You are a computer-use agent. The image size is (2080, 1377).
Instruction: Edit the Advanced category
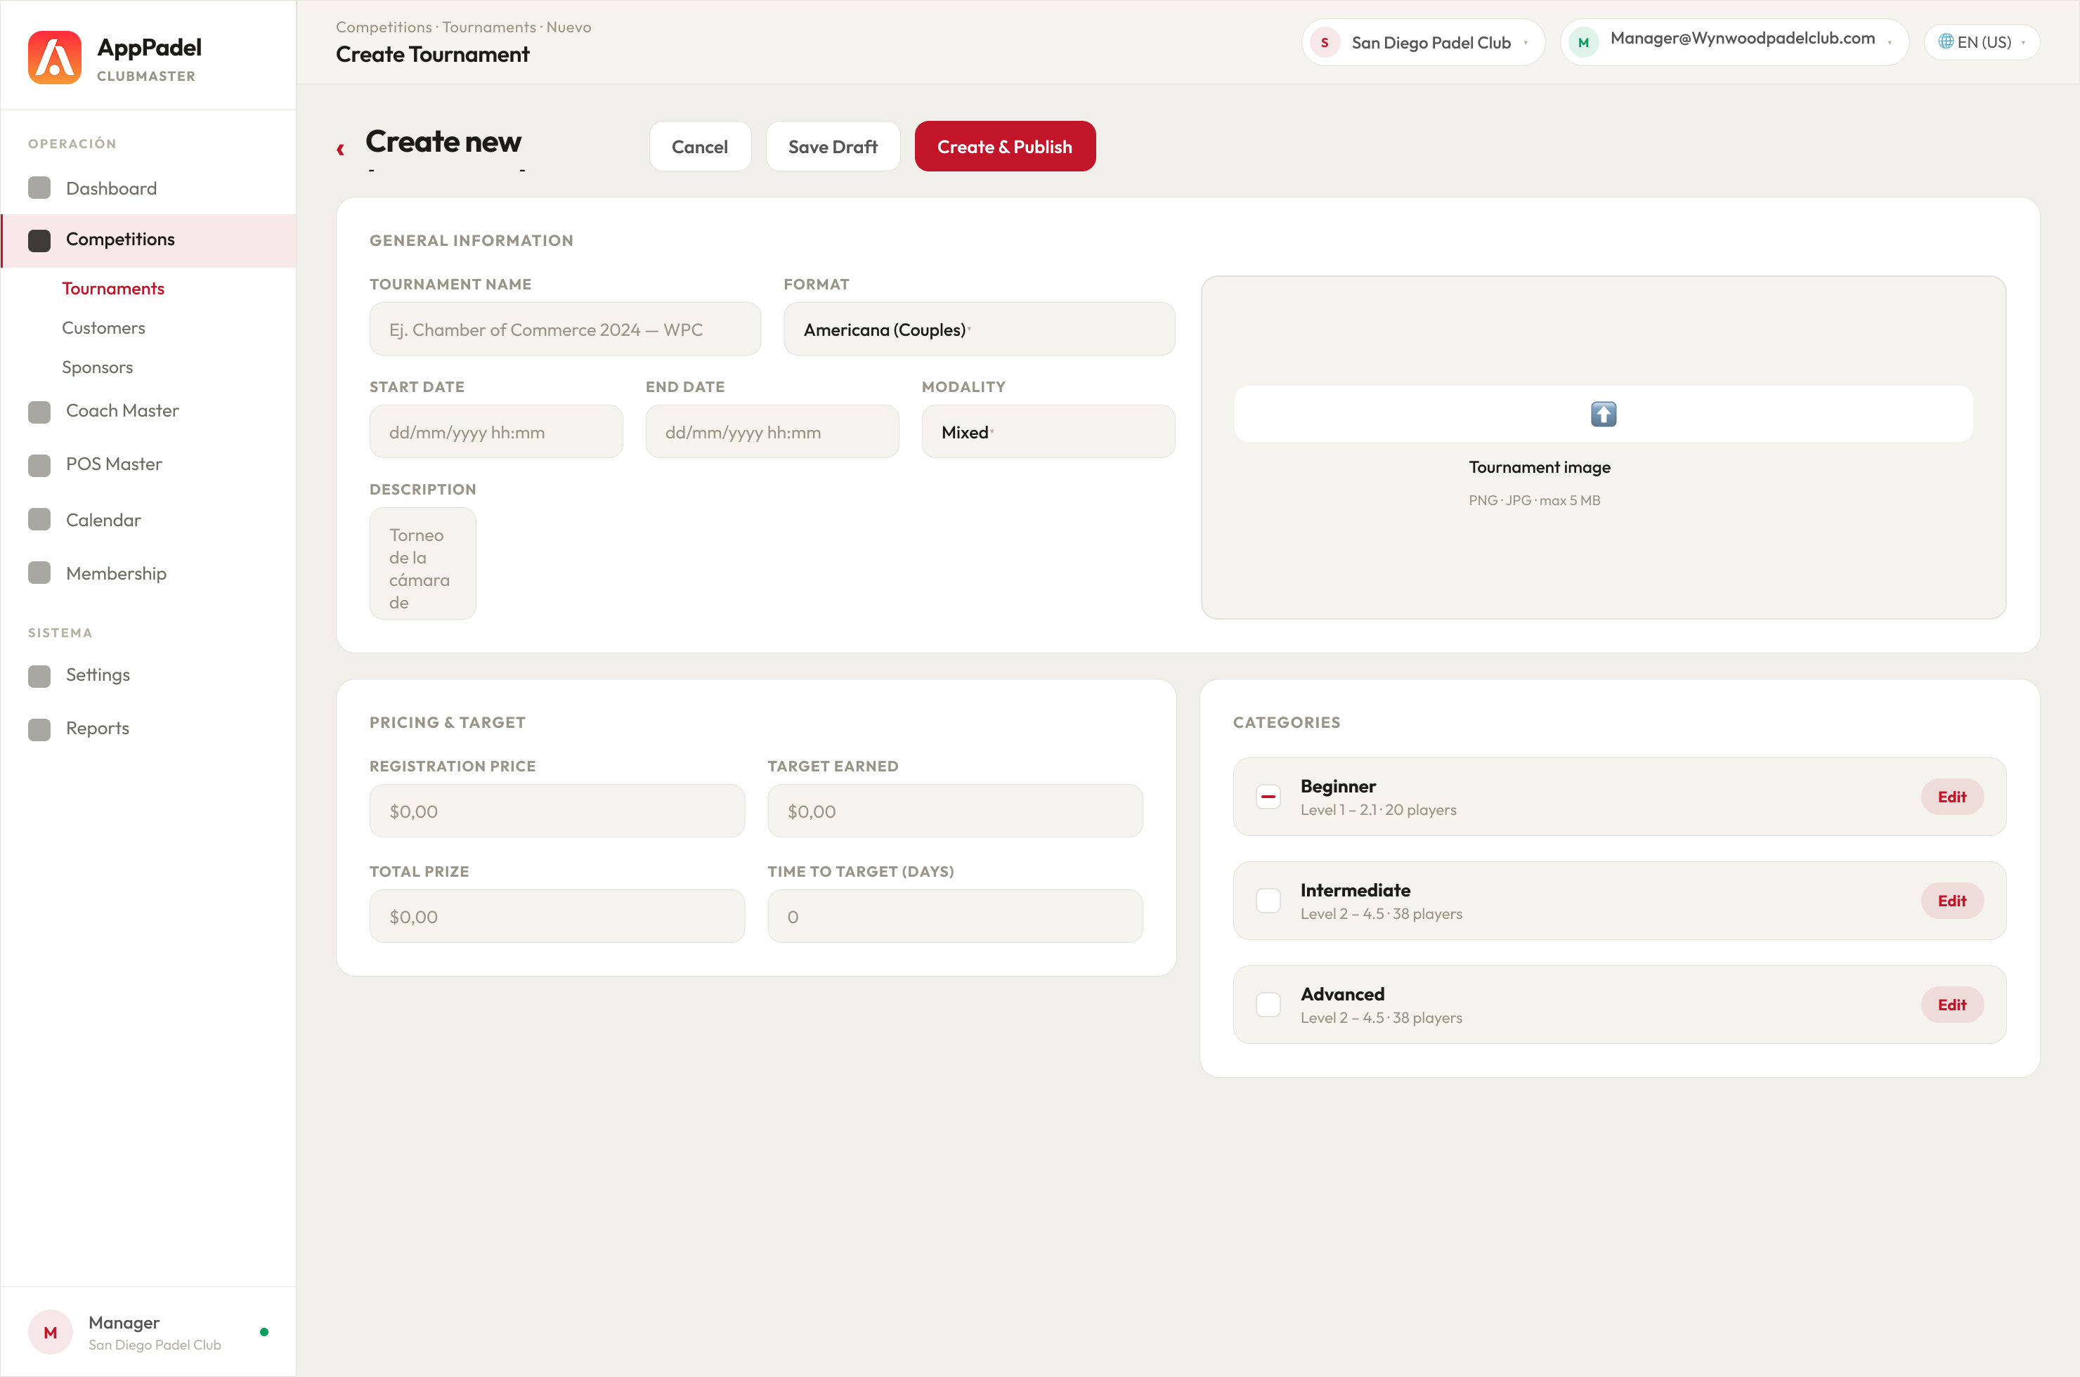point(1952,1005)
